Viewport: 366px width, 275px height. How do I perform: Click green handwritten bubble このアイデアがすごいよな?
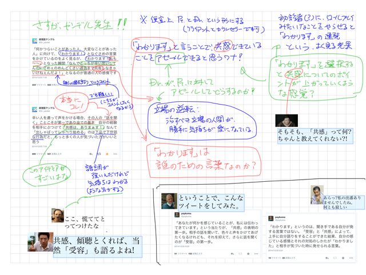(x=47, y=174)
